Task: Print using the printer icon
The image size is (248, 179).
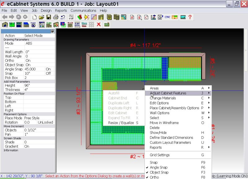Action: pos(56,17)
